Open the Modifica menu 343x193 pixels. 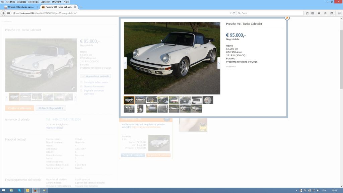tap(10, 2)
